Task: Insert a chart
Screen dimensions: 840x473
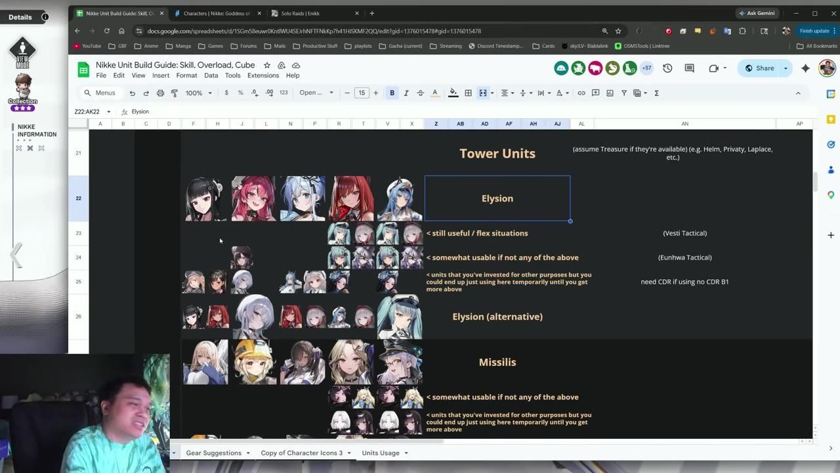Action: (610, 93)
